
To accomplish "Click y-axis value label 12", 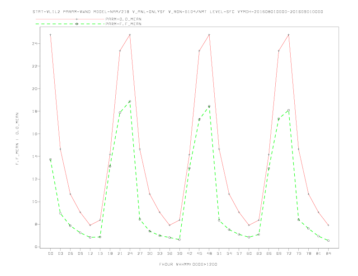I will tap(35, 179).
